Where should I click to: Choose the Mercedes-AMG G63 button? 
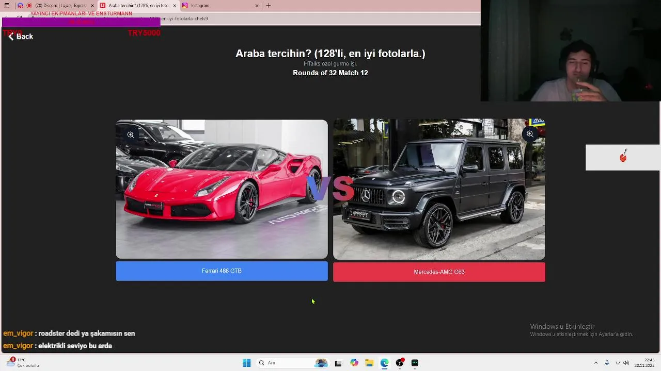(439, 272)
